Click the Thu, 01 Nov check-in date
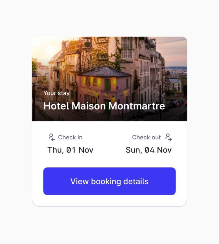 [70, 150]
